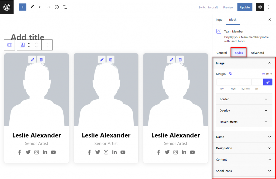Open the block inserter plus button
Image resolution: width=276 pixels, height=179 pixels.
pos(23,7)
